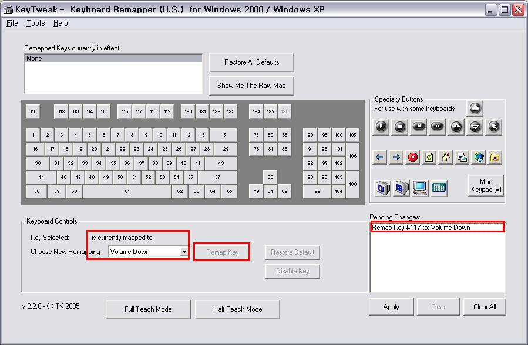528x345 pixels.
Task: Select keyboard key 110
Action: coord(33,111)
